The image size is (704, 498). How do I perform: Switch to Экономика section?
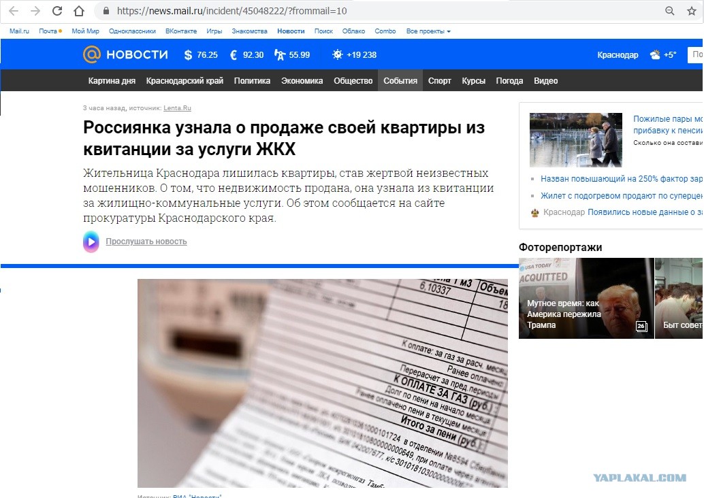click(302, 81)
